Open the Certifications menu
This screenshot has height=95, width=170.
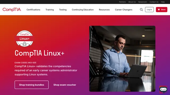(x=33, y=10)
